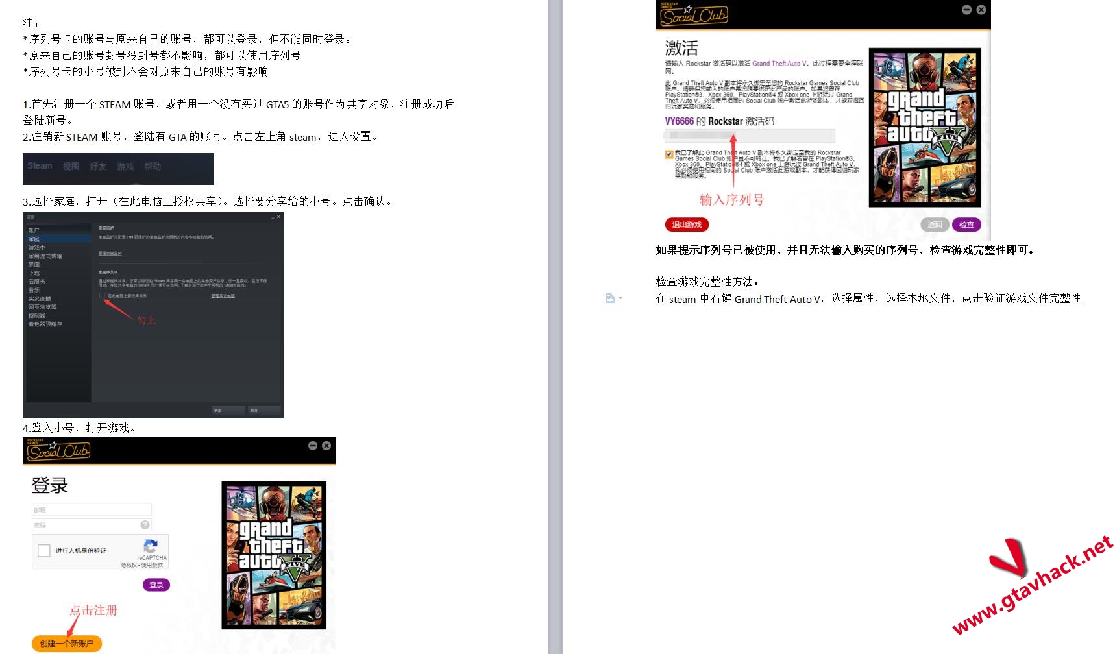Screen dimensions: 1115x654
Task: Toggle the activation agreement checkbox
Action: (x=669, y=154)
